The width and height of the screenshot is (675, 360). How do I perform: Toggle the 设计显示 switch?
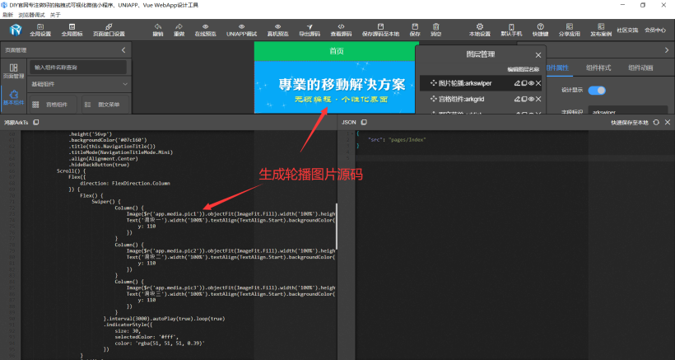click(596, 91)
